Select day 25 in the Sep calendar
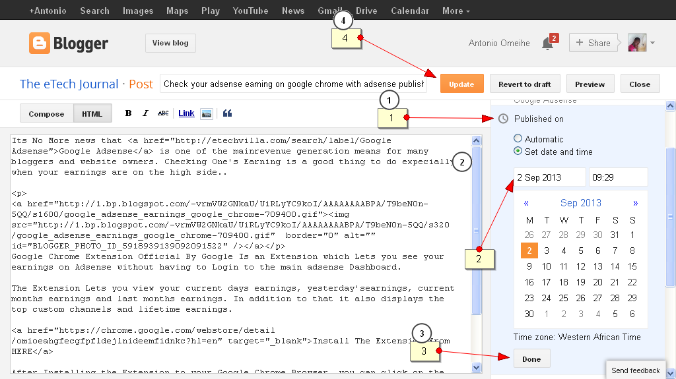Viewport: 676px width, 379px height. tap(564, 298)
